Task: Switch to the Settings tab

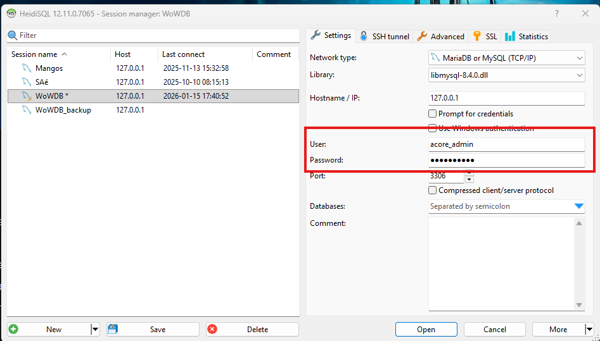Action: coord(331,35)
